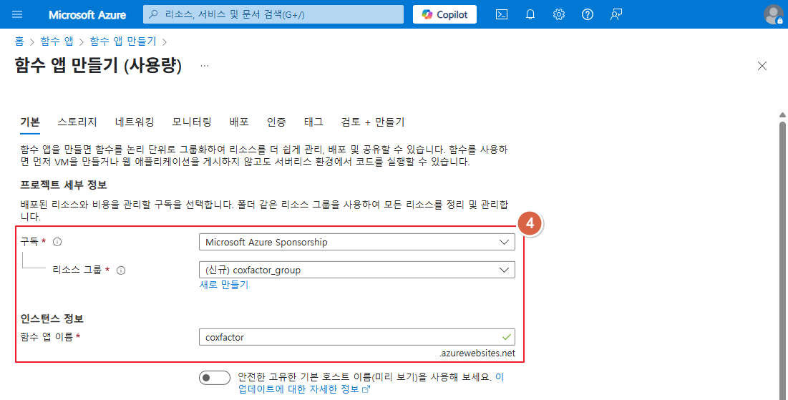
Task: Click the Microsoft Azure logo text
Action: tap(87, 14)
